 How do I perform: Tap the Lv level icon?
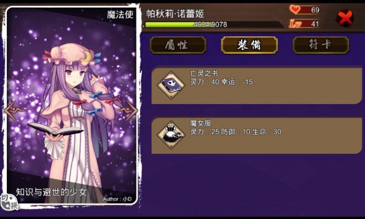pos(295,24)
